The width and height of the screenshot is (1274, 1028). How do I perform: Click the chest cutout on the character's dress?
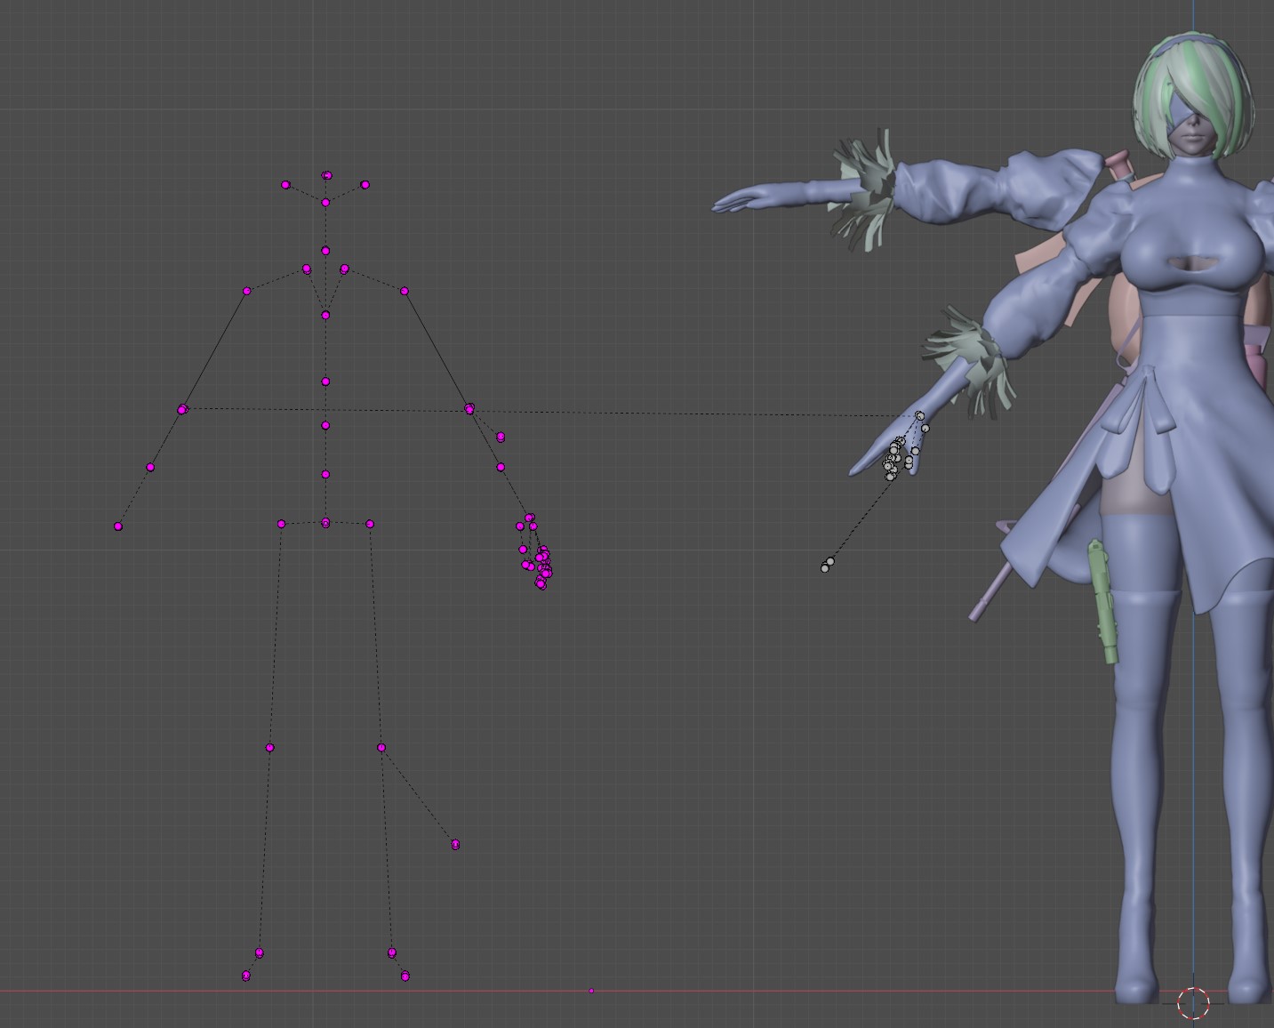1190,262
